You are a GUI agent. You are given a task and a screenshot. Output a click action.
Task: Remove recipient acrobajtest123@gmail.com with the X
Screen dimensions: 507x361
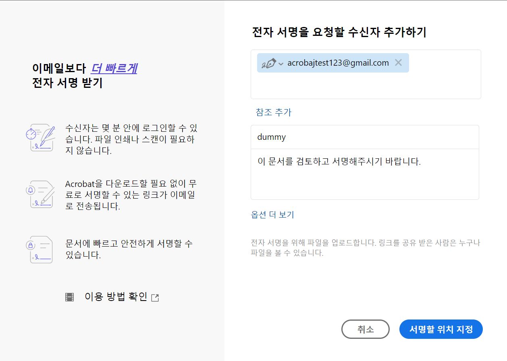398,62
